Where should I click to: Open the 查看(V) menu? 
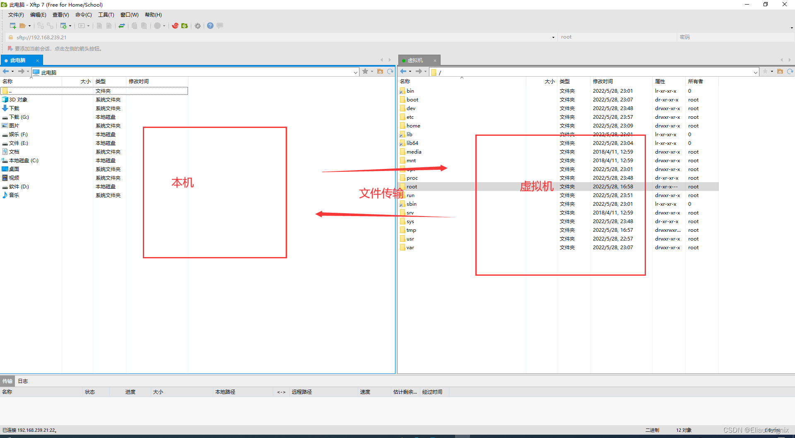(61, 15)
